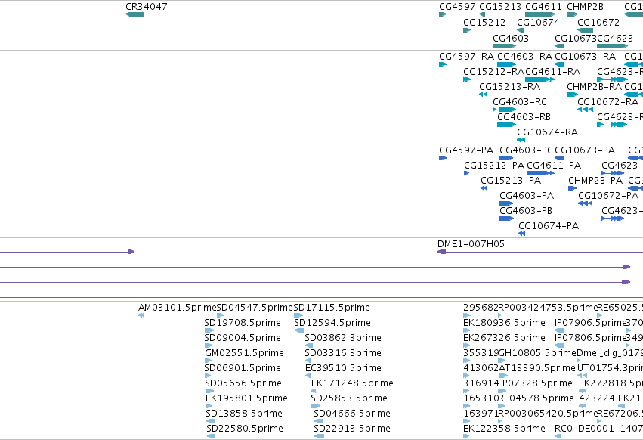
Task: Click the CG10674-RA transcript label
Action: [x=548, y=132]
